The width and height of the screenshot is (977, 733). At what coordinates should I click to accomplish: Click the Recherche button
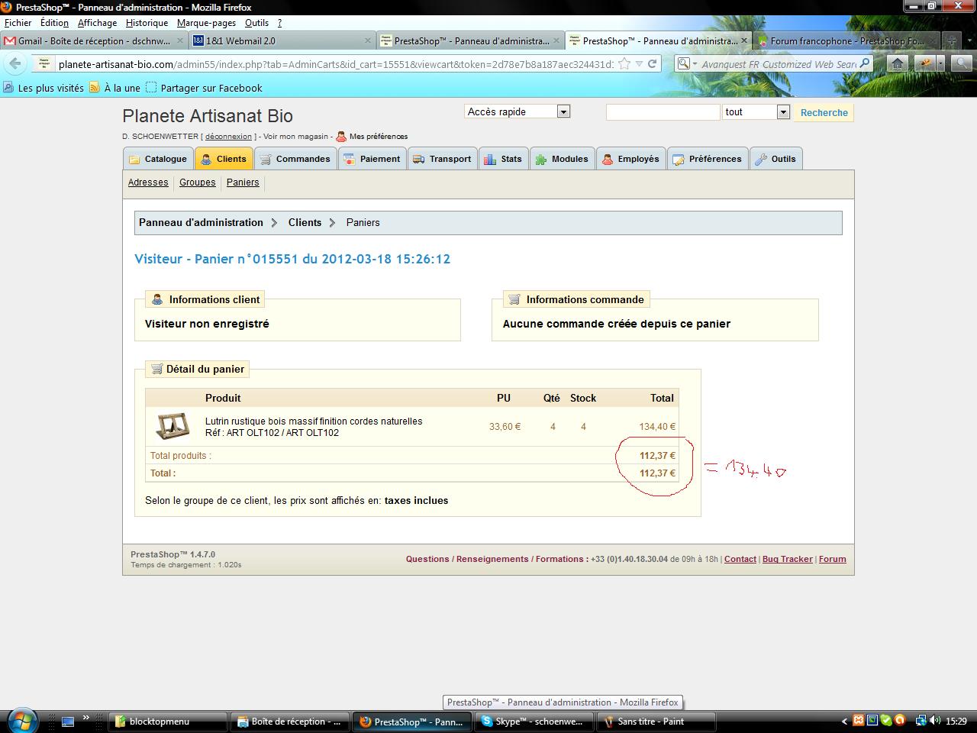click(x=824, y=112)
